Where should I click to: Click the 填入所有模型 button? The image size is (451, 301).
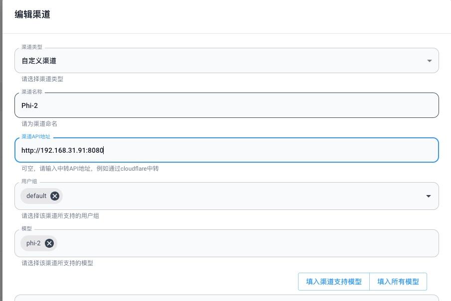[398, 282]
